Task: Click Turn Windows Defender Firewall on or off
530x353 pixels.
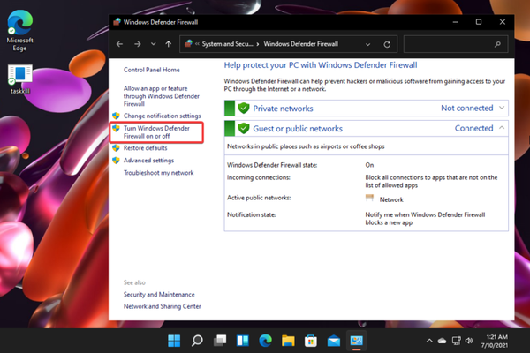Action: click(x=156, y=132)
